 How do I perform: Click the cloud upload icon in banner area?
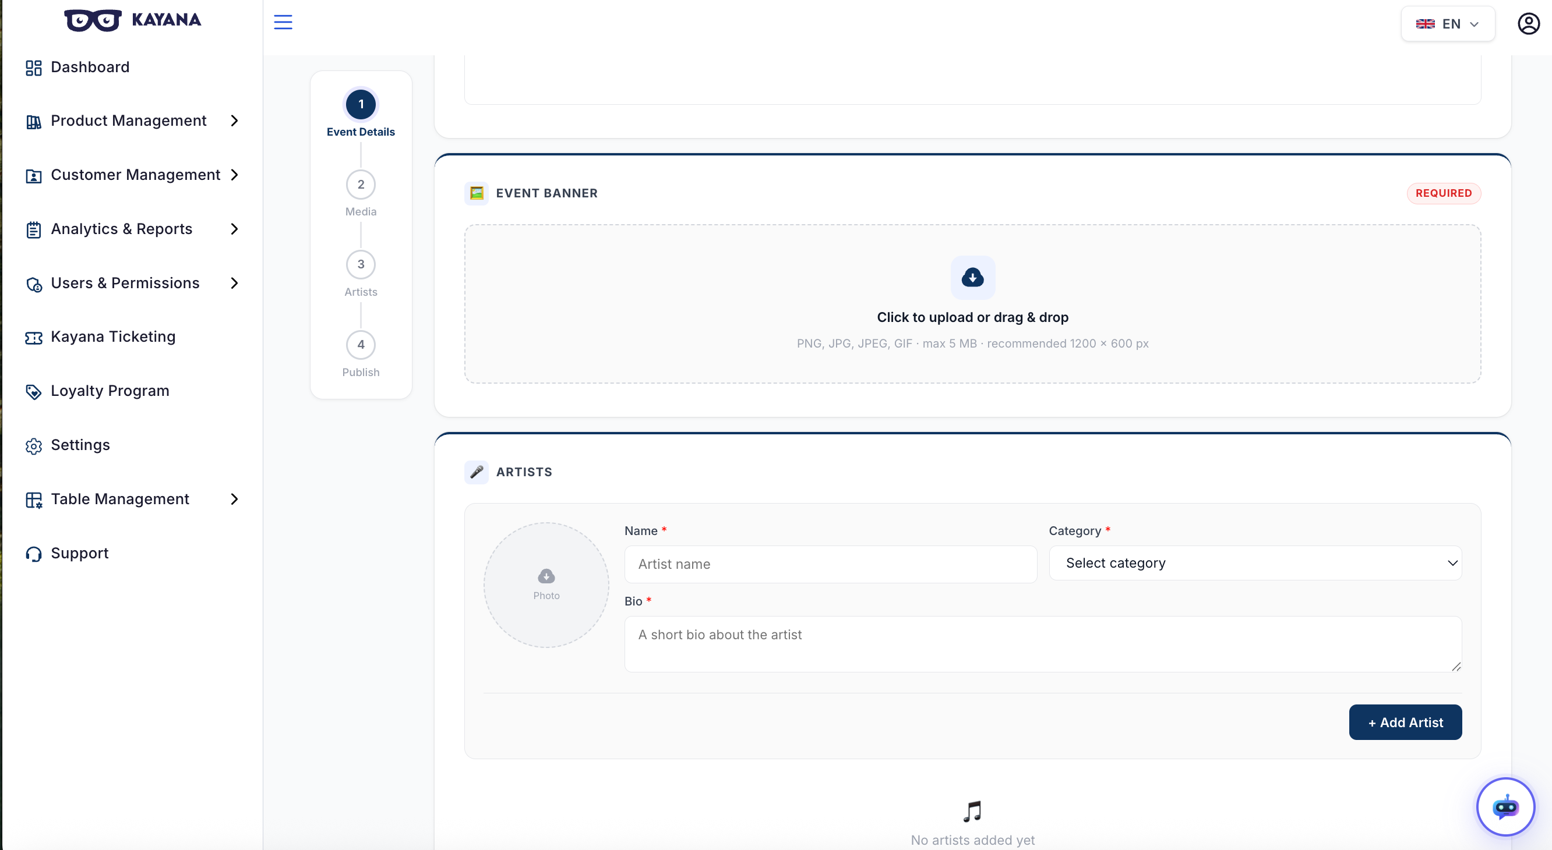tap(972, 278)
